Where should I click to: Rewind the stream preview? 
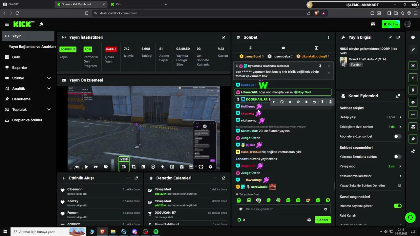click(x=77, y=167)
